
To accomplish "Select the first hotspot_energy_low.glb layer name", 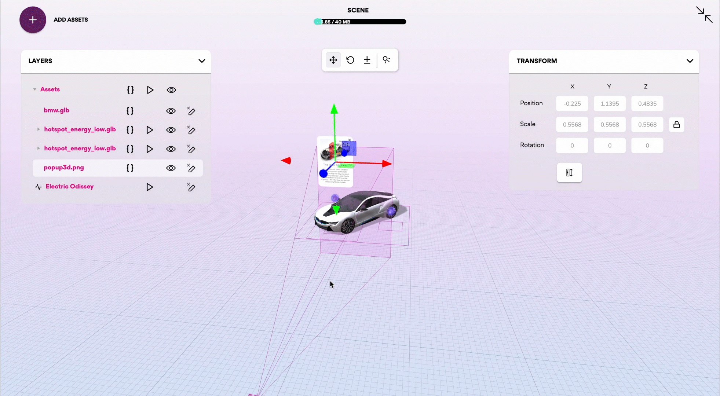I will [80, 129].
